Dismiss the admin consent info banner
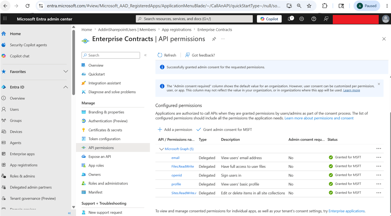391x216 pixels. click(x=379, y=84)
